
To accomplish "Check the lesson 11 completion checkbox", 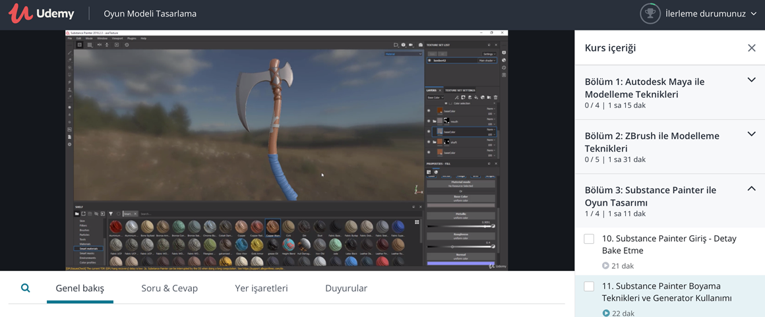I will point(589,286).
